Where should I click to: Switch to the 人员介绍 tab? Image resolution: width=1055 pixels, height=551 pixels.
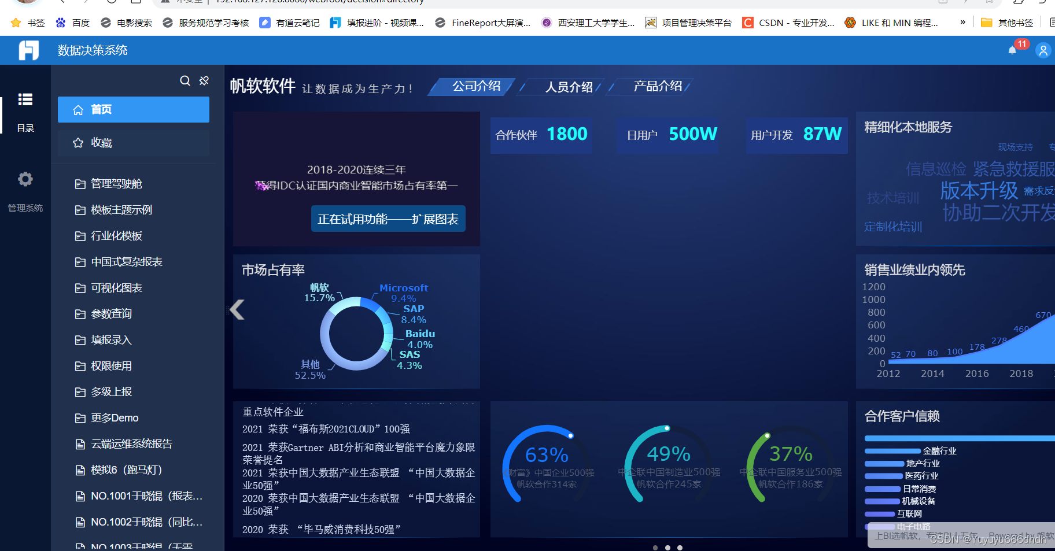pos(569,86)
